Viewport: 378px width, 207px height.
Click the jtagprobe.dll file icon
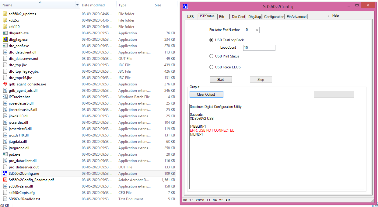5,148
